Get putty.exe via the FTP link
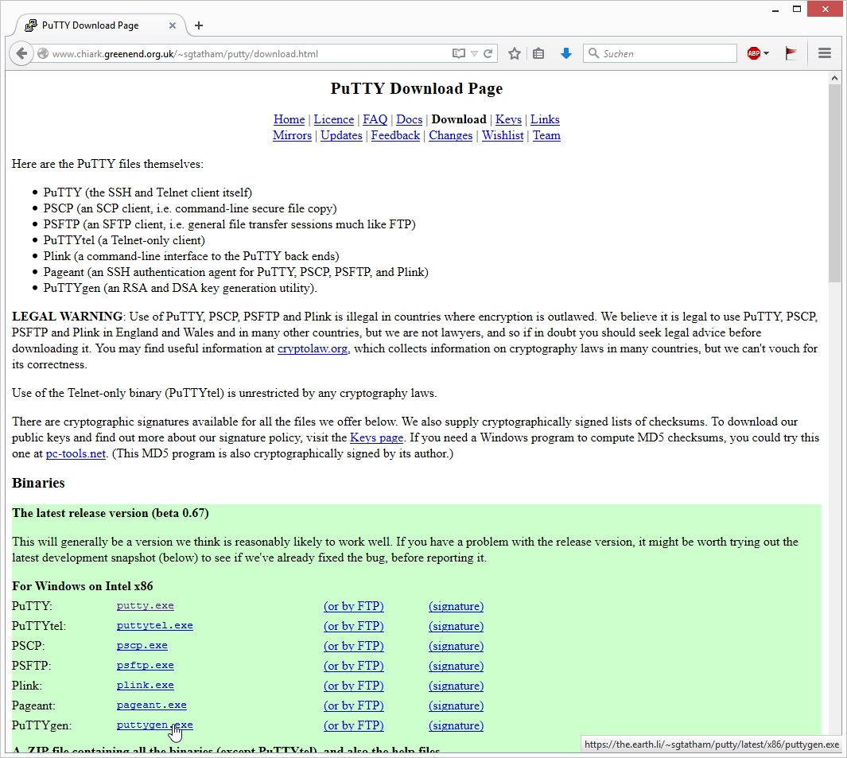847x758 pixels. click(354, 606)
